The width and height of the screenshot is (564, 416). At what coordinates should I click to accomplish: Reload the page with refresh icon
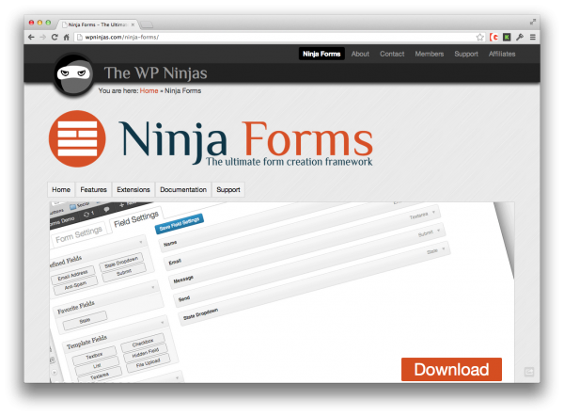tap(55, 37)
